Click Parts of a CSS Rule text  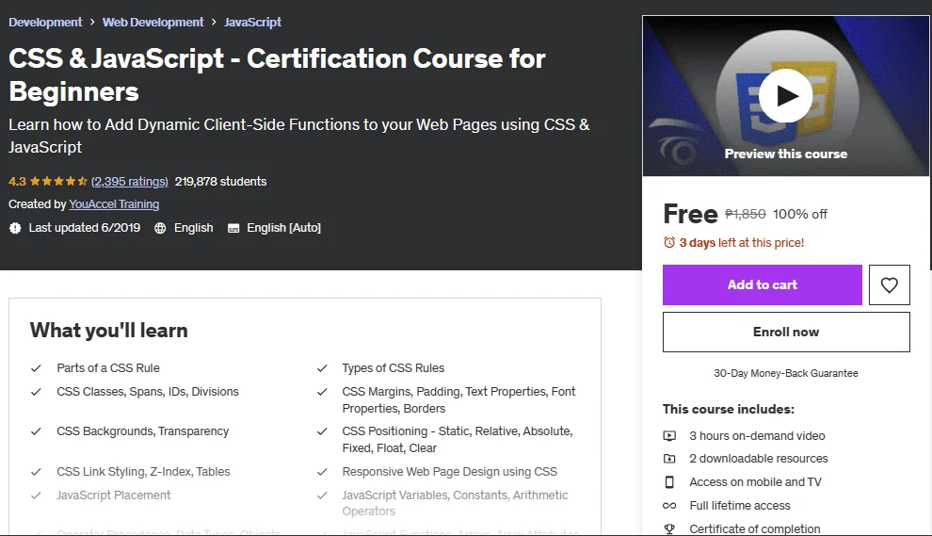click(108, 368)
